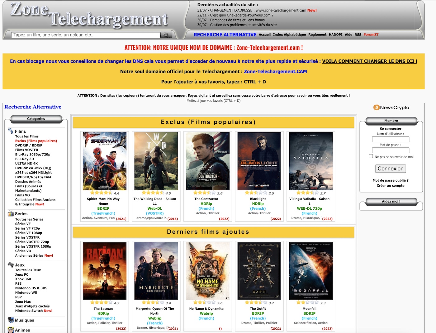Click the Series category TV icon

(x=11, y=214)
